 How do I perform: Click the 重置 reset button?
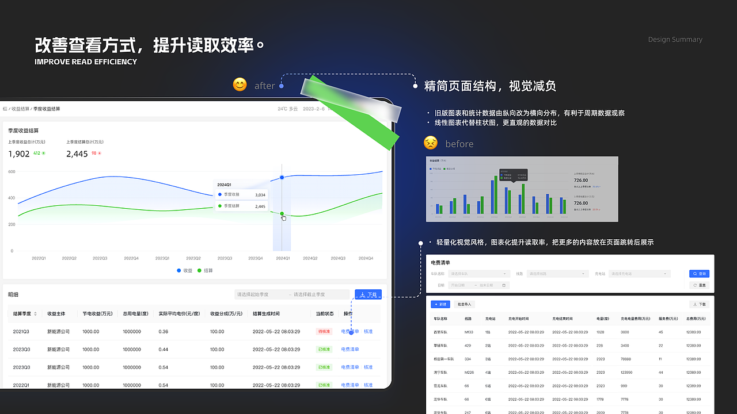coord(699,285)
